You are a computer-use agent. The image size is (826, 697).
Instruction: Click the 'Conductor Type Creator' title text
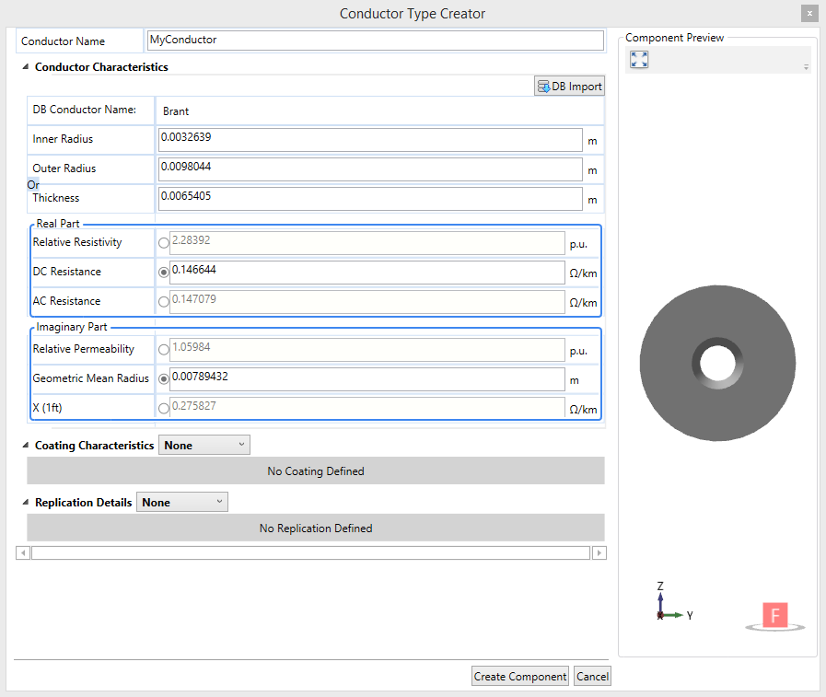point(413,14)
